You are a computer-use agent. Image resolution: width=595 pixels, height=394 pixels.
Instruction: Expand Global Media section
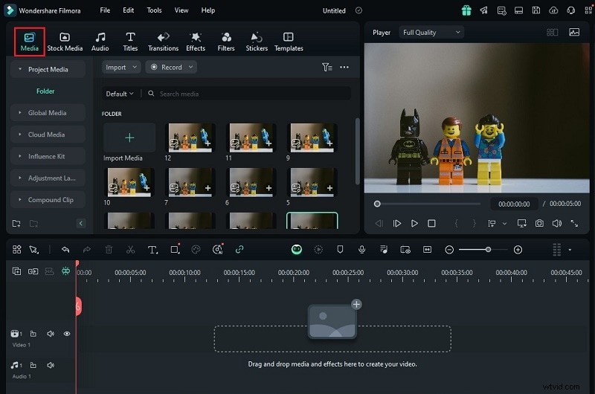click(x=48, y=113)
